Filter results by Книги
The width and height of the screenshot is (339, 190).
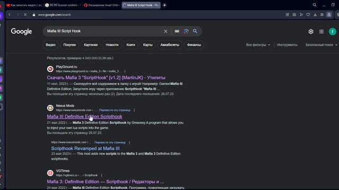131,45
